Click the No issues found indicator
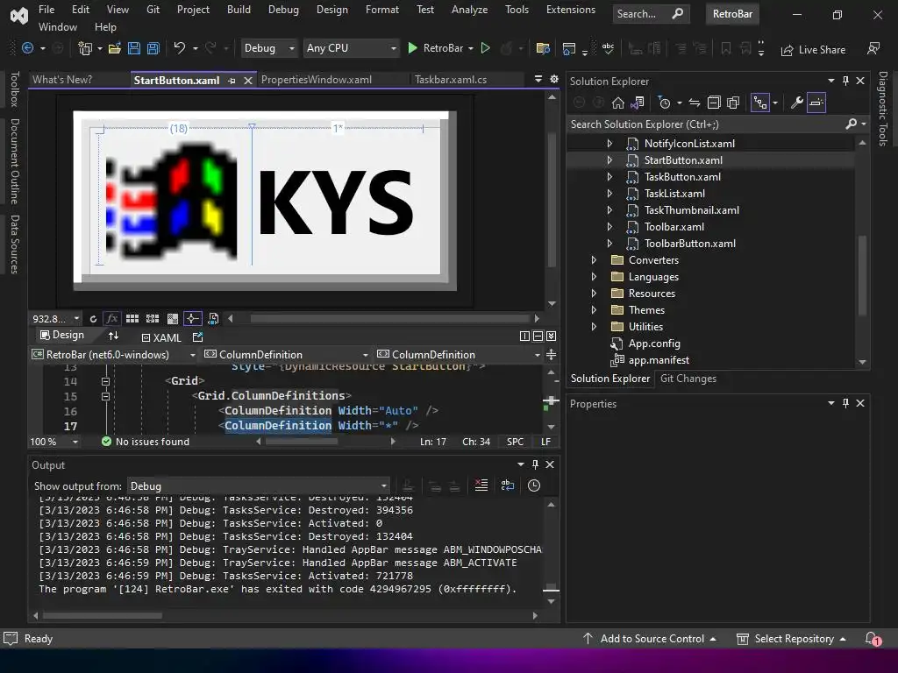Image resolution: width=898 pixels, height=673 pixels. coord(146,442)
